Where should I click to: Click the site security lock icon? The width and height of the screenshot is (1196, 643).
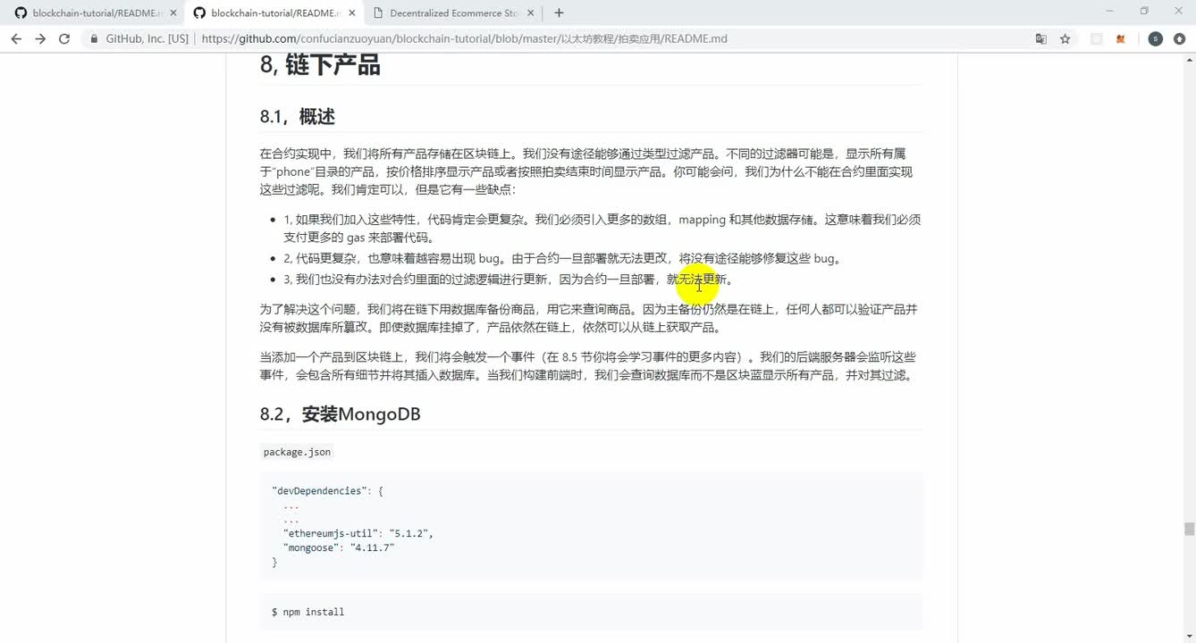point(94,39)
